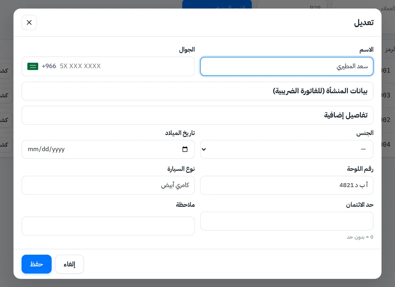The height and width of the screenshot is (287, 395).
Task: Click the نوع السيارة label
Action: tap(181, 169)
